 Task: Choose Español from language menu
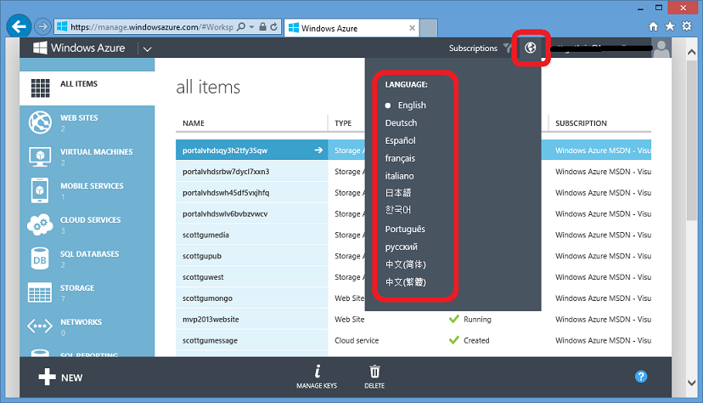[x=401, y=140]
